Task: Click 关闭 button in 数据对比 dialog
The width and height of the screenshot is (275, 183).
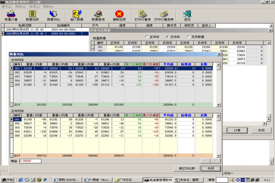Action: tap(210, 168)
